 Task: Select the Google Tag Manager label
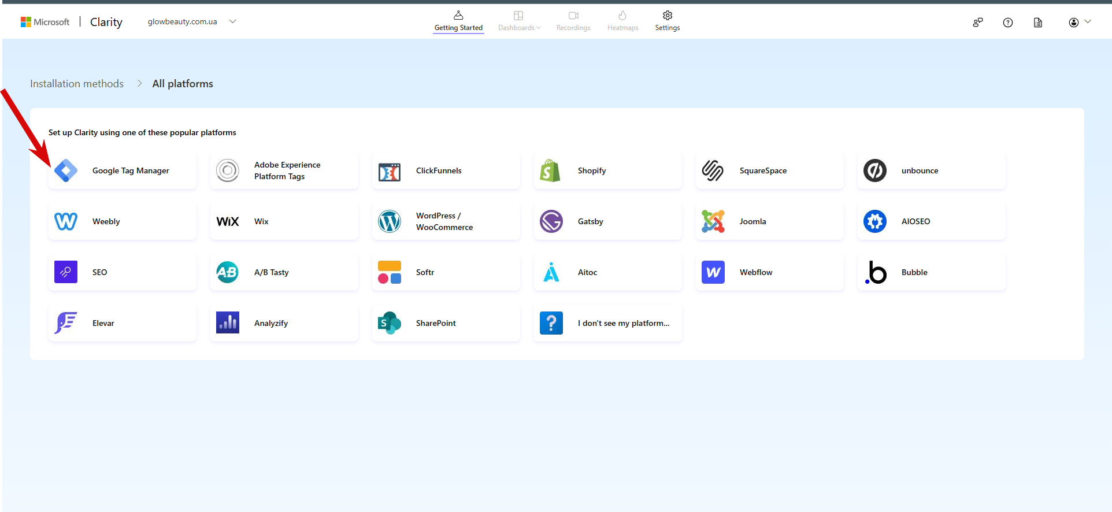131,170
